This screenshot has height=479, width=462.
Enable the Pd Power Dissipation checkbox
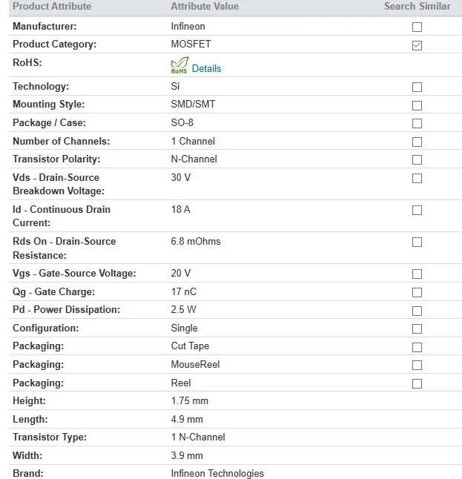pos(417,311)
